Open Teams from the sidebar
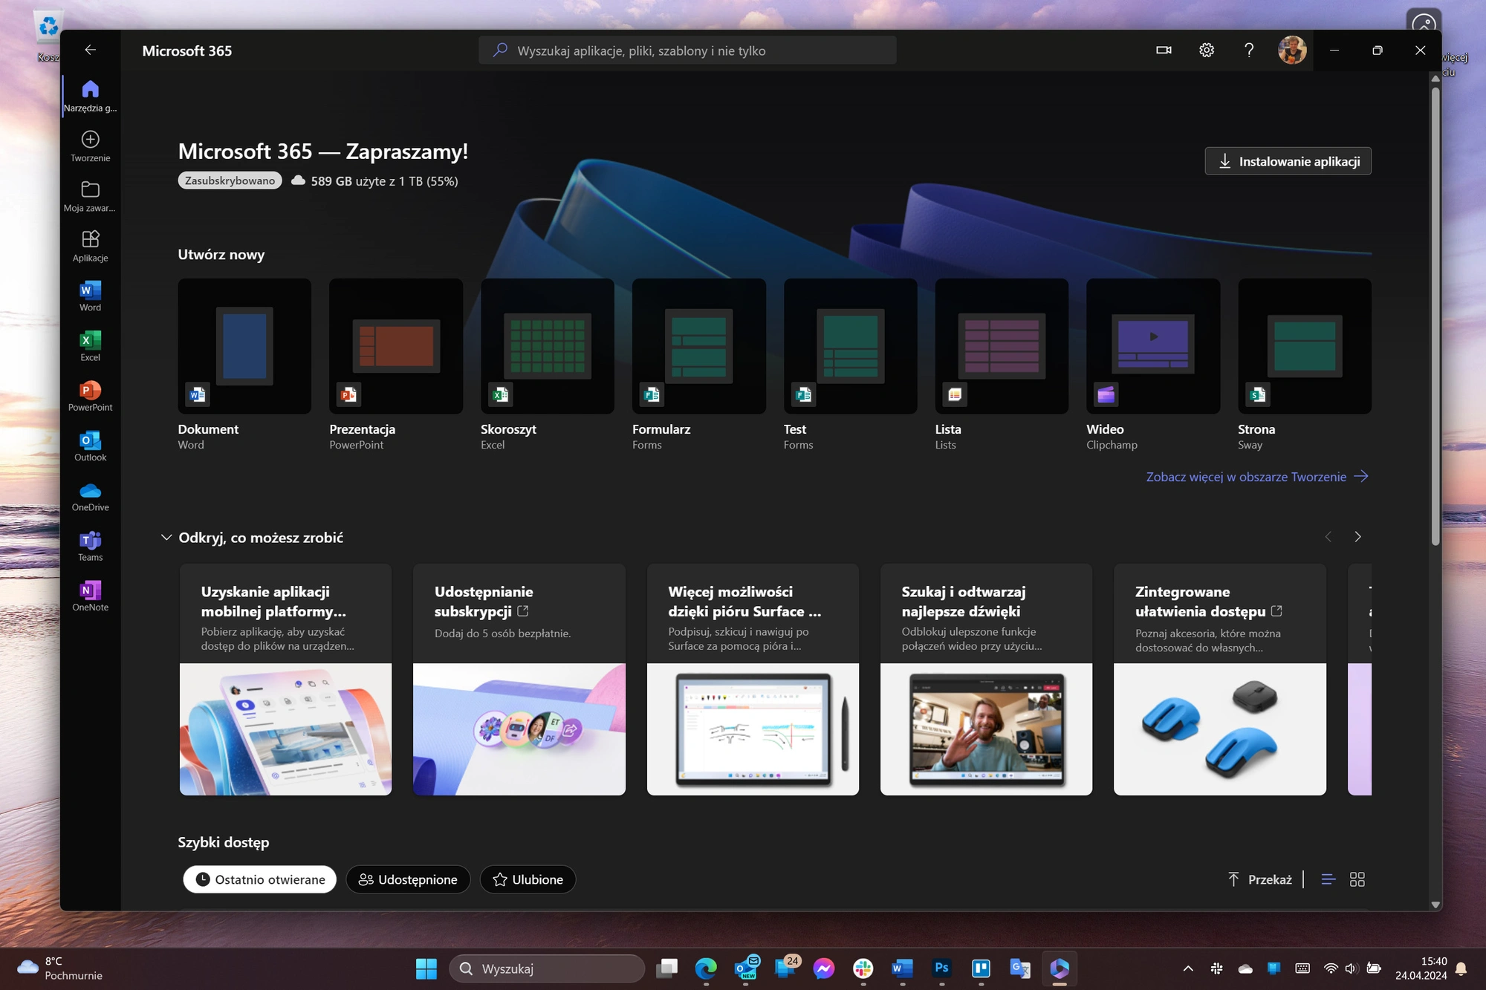Image resolution: width=1486 pixels, height=990 pixels. click(90, 545)
